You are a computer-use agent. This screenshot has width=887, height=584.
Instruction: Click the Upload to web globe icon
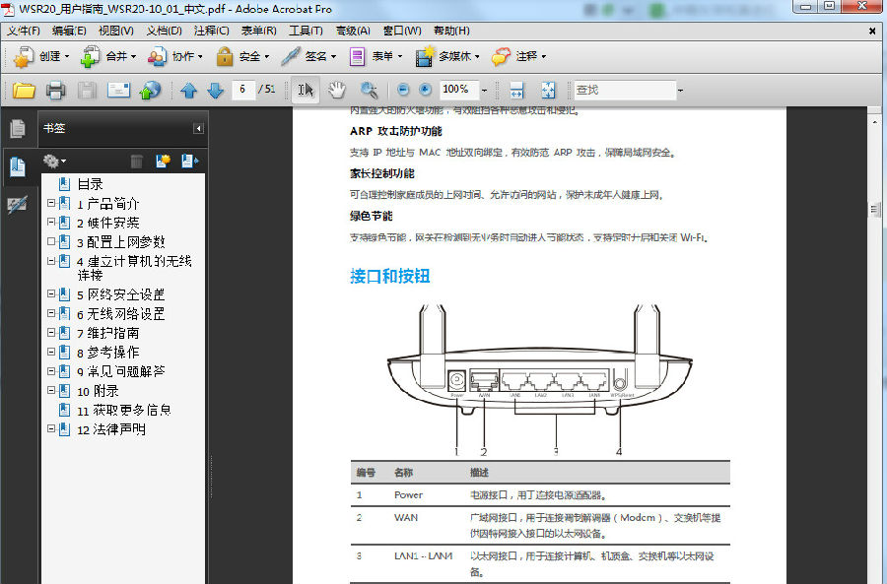(150, 90)
